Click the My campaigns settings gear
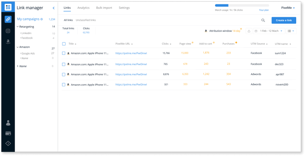 [x=42, y=19]
